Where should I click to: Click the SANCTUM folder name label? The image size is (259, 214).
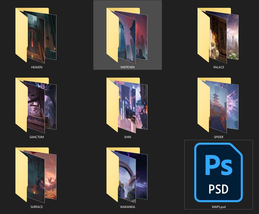[37, 137]
